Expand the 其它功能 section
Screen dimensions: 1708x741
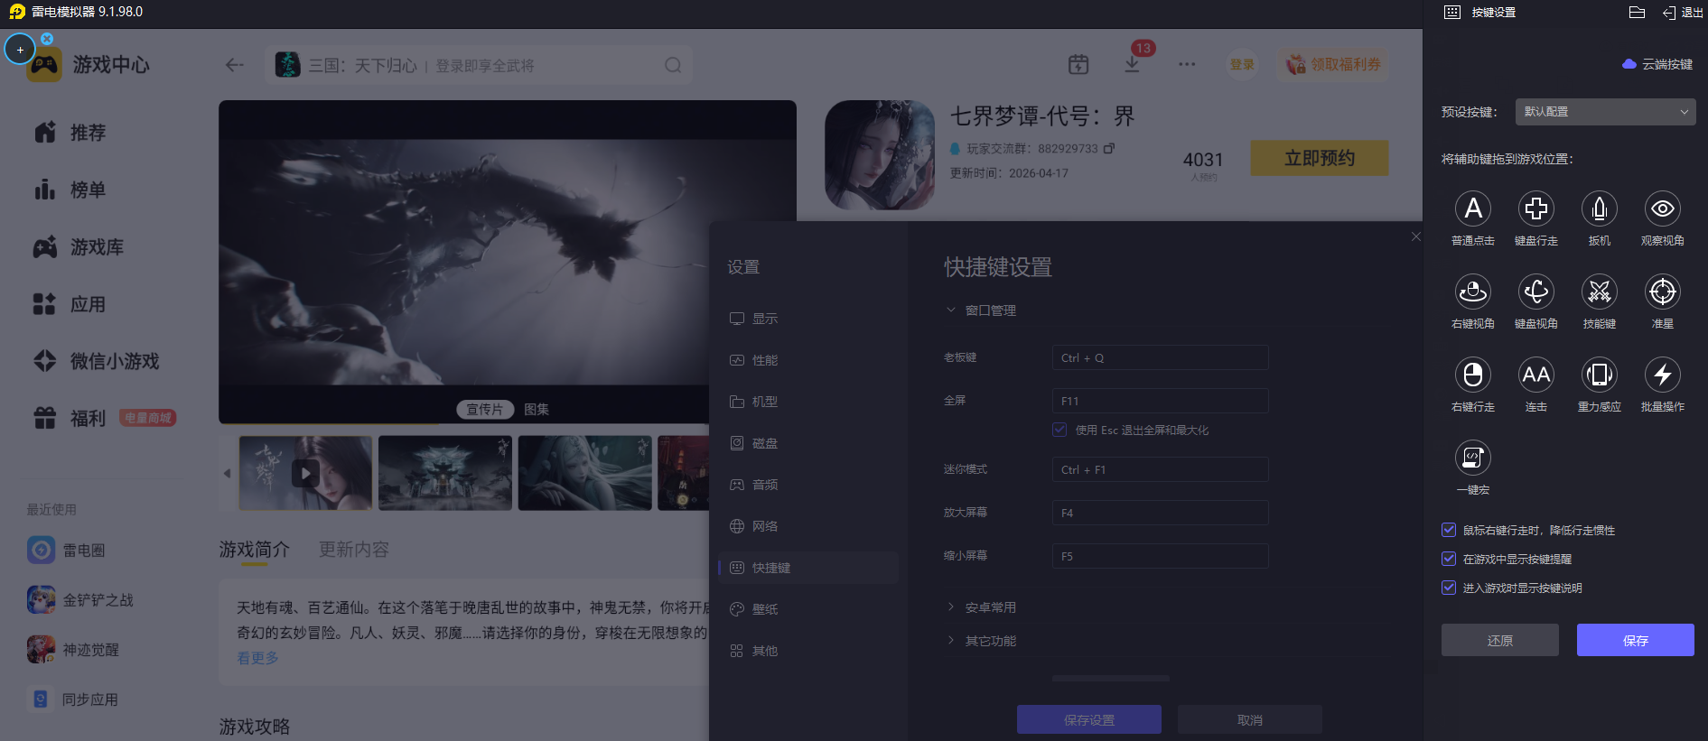(990, 641)
